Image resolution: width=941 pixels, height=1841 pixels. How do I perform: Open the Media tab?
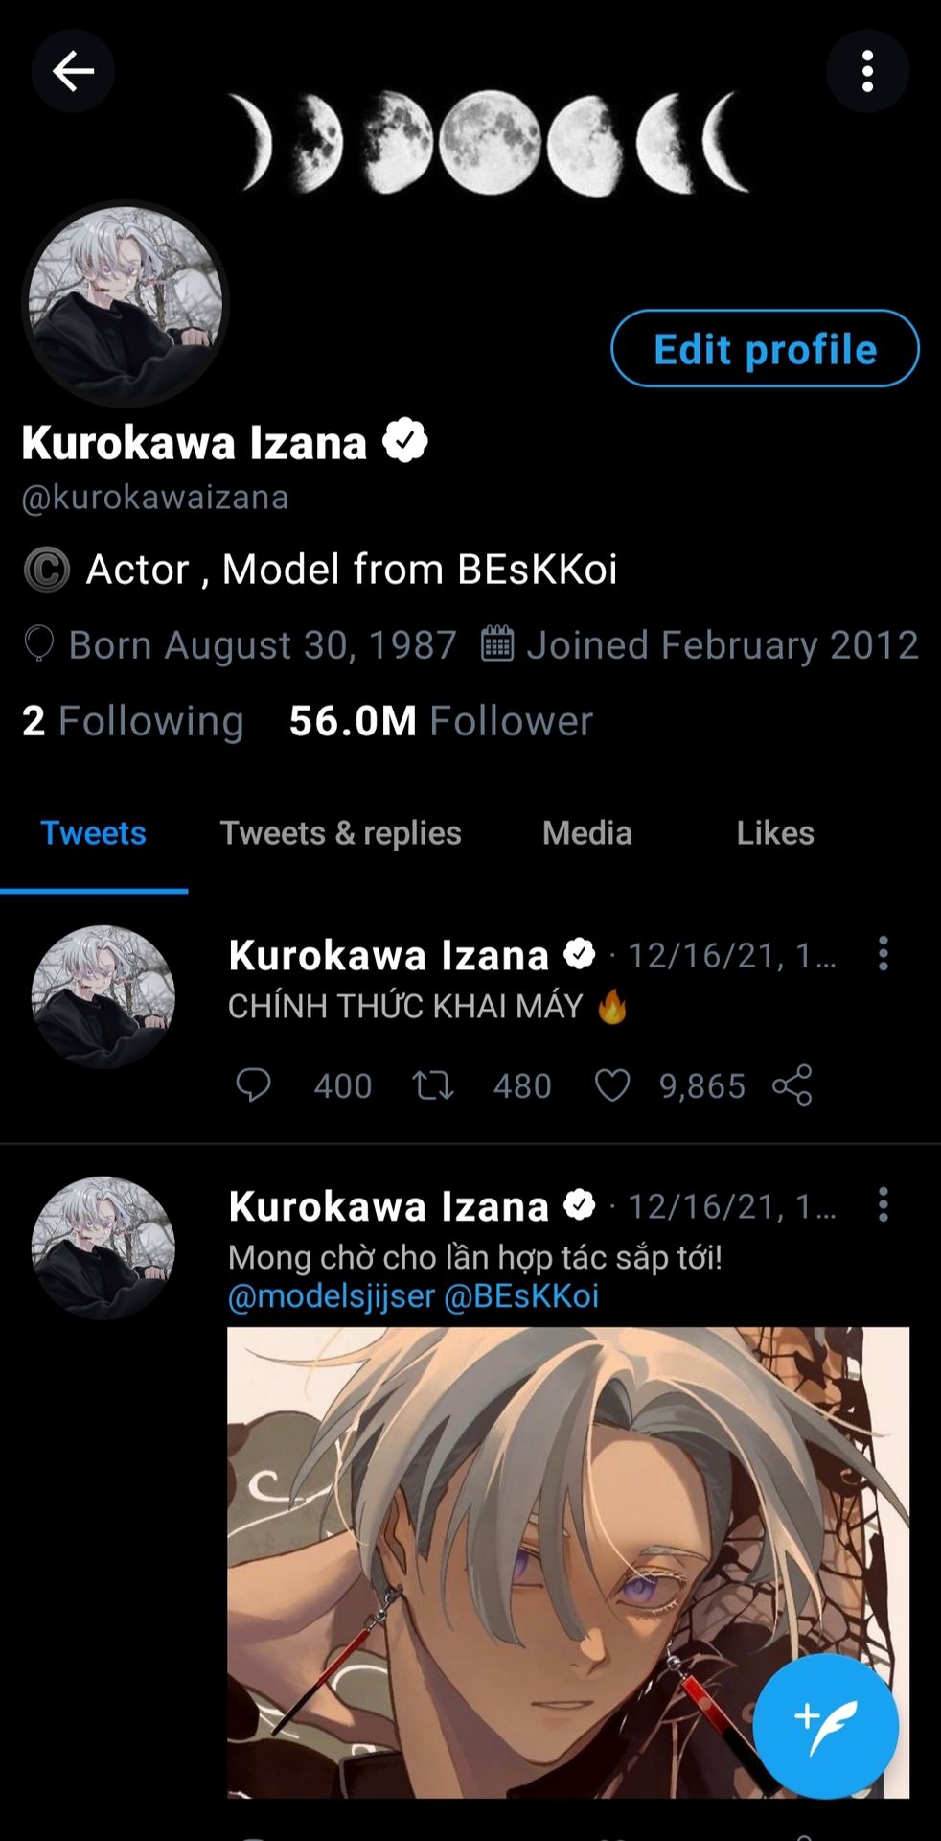coord(586,832)
